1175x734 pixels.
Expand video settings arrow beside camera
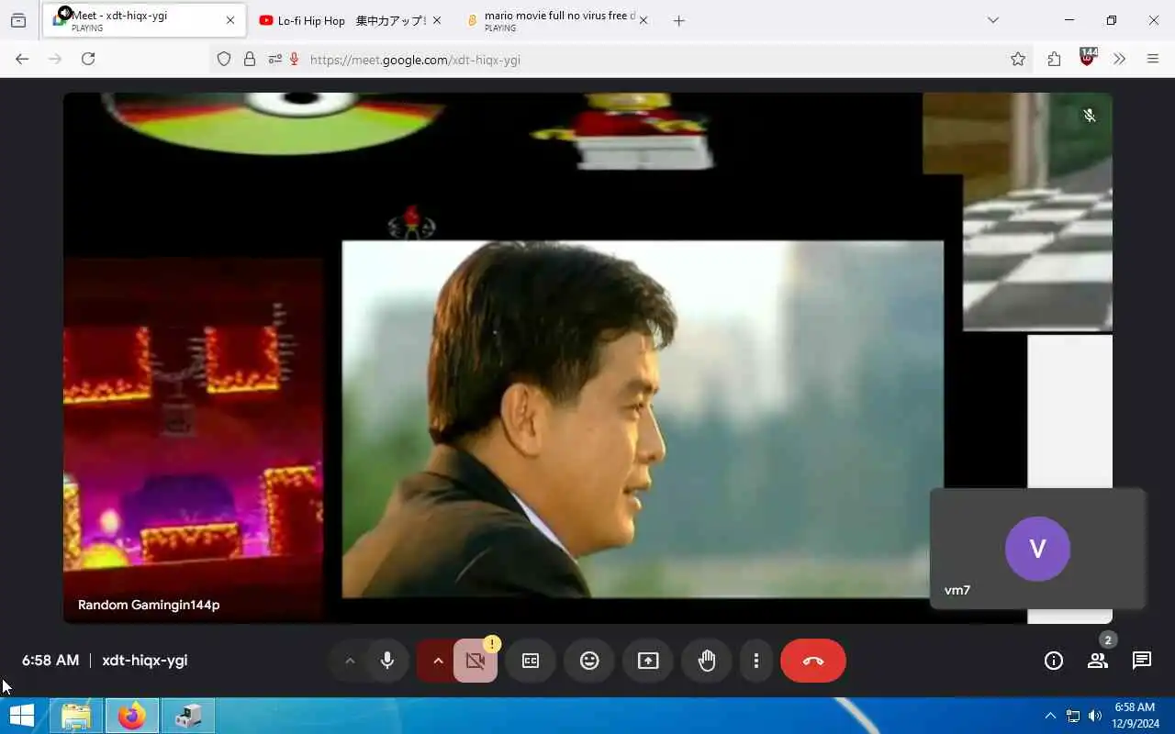[438, 661]
